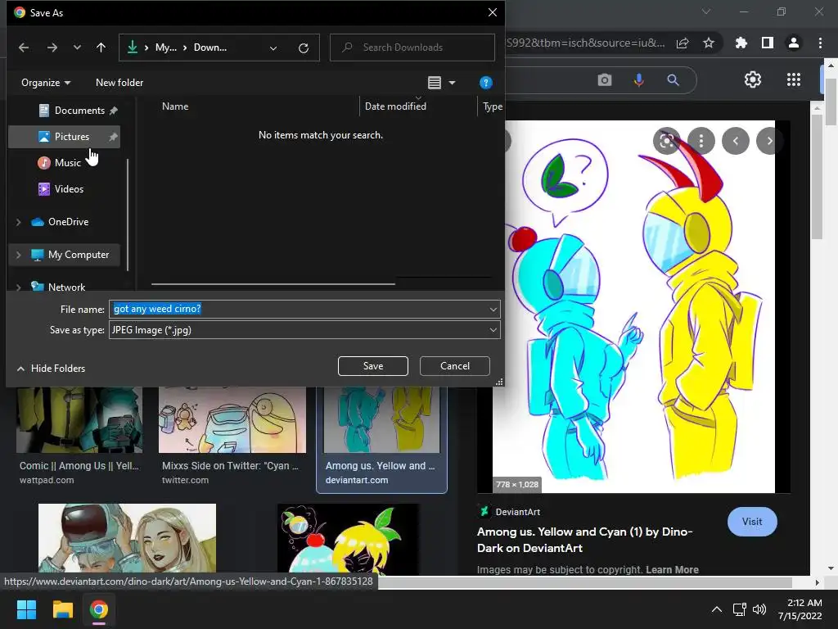Open Learn More copyright link
The height and width of the screenshot is (629, 838).
pos(672,570)
